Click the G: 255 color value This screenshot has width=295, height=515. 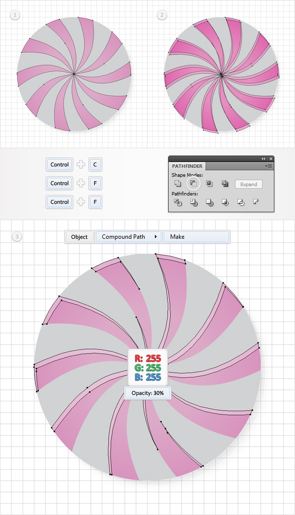coord(147,367)
